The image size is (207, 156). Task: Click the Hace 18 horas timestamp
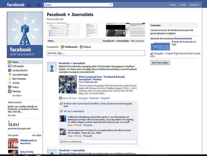69,98
